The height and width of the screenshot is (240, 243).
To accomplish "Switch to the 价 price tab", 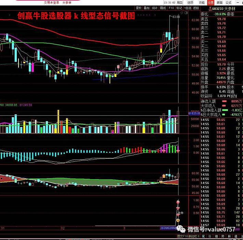I will click(x=210, y=236).
